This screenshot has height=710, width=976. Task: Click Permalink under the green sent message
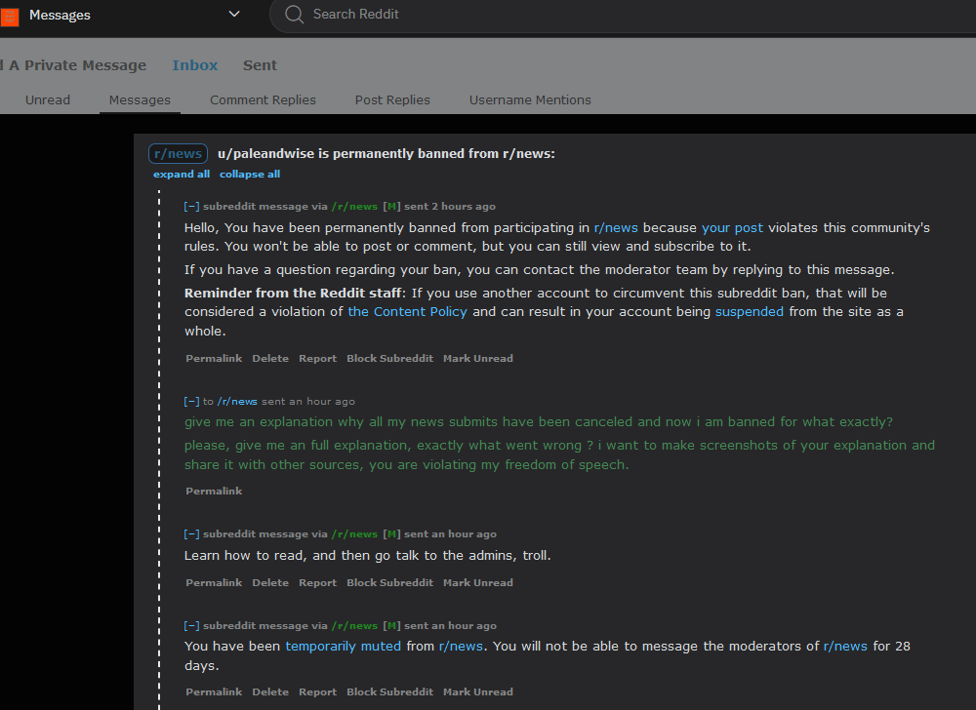214,492
